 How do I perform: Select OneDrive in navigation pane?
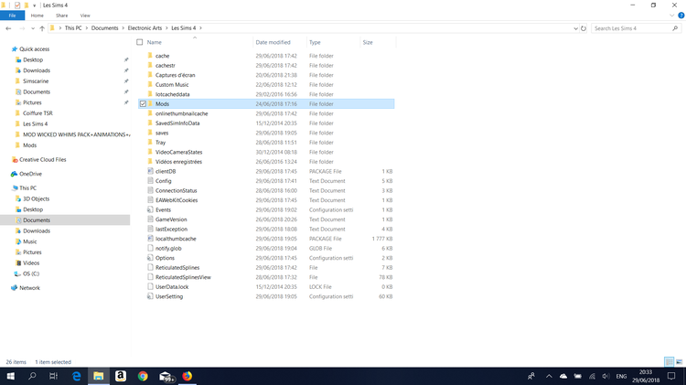tap(30, 174)
